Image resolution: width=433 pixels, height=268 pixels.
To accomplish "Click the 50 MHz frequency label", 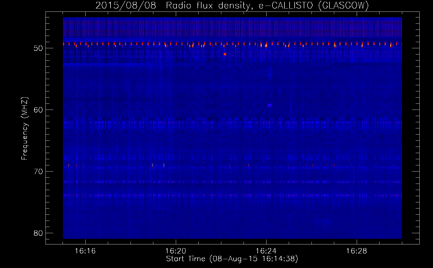I will 38,48.
